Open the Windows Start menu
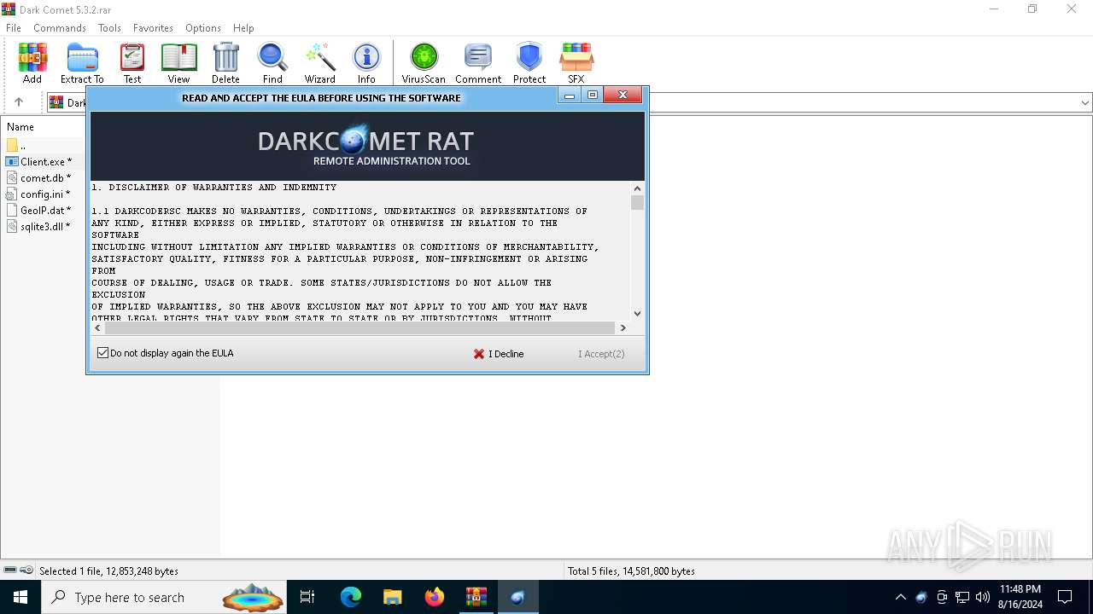 click(x=20, y=597)
